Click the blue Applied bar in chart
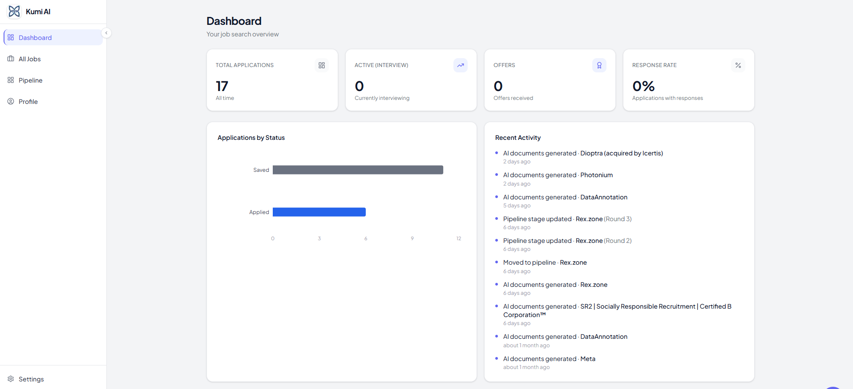This screenshot has width=853, height=389. pyautogui.click(x=319, y=212)
